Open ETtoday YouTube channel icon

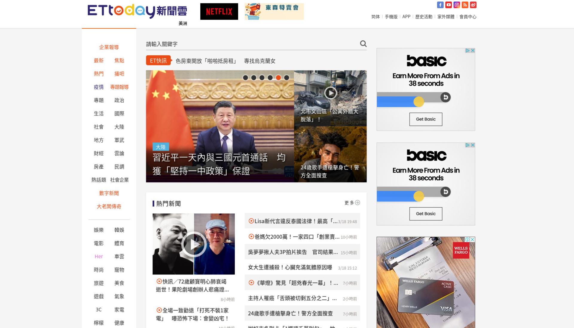tap(448, 5)
